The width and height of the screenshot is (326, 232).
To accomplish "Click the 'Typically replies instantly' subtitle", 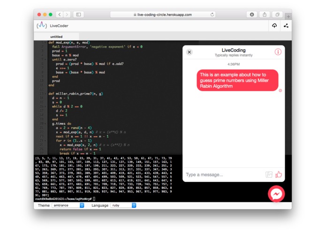I will (x=234, y=55).
